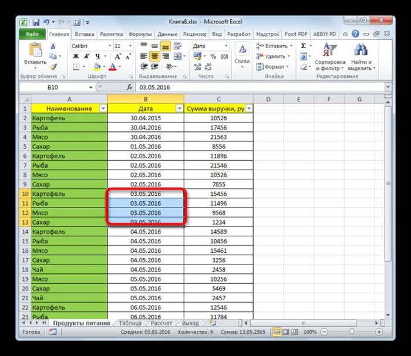The height and width of the screenshot is (356, 411).
Task: Click Вставить cells button
Action: pos(274,46)
